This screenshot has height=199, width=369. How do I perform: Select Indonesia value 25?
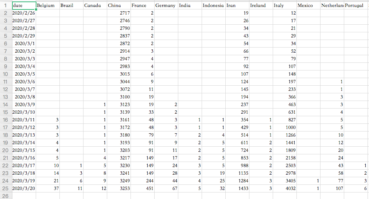214,181
